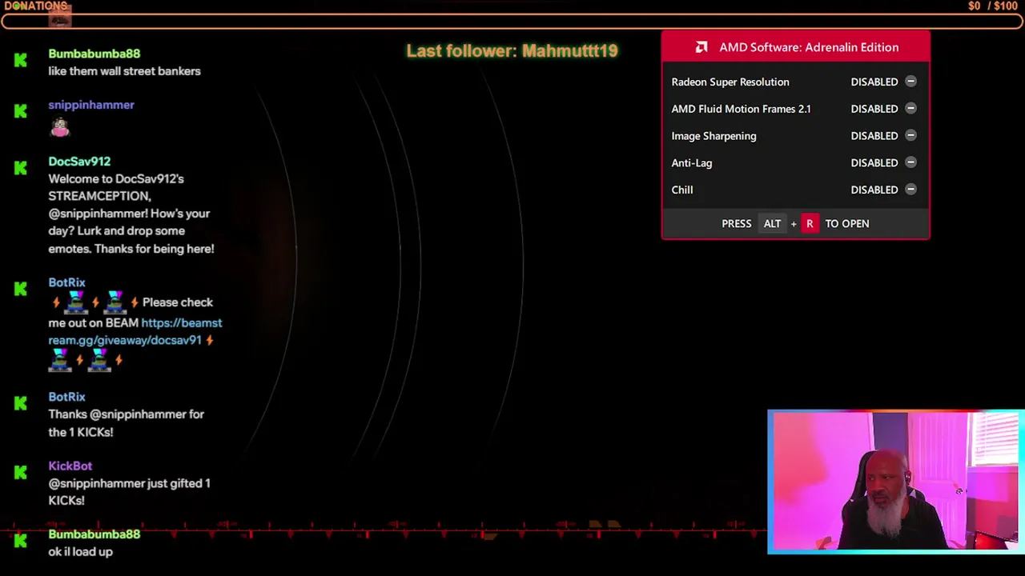Click the AMD logo in overlay header
This screenshot has height=576, width=1025.
701,47
